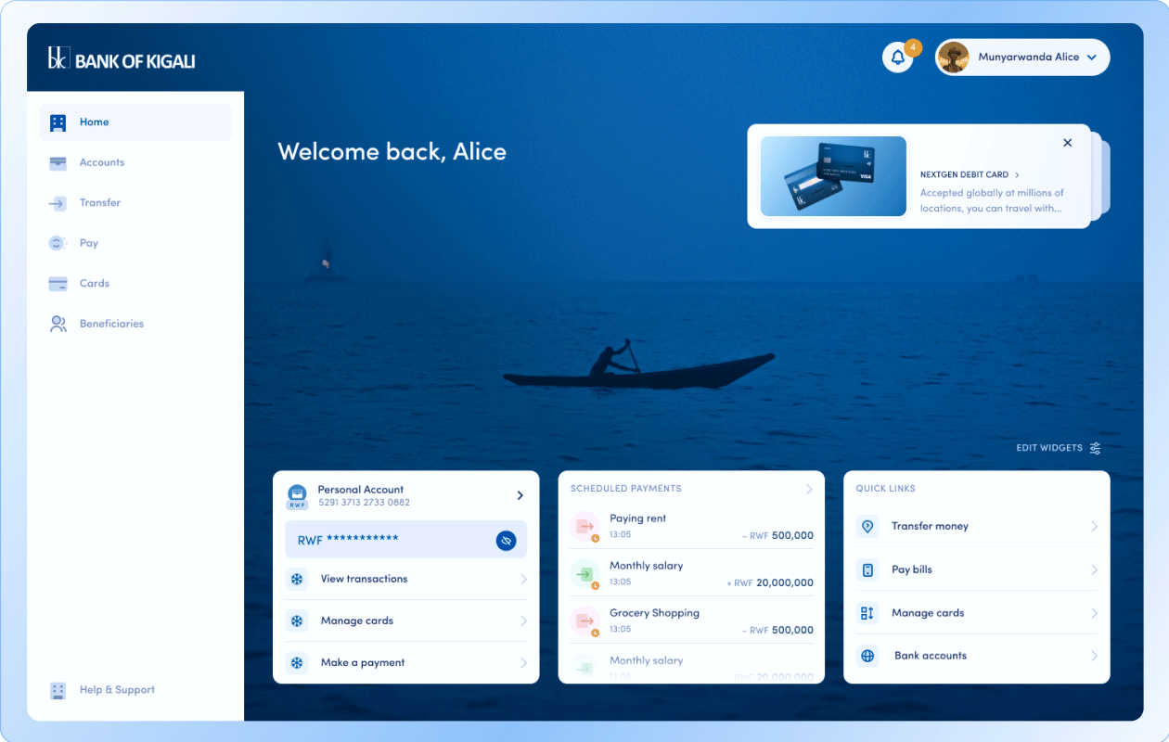Expand the Scheduled Payments panel chevron

point(809,488)
